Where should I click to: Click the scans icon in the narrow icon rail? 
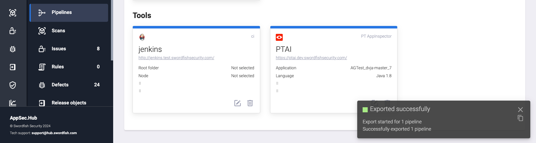13,13
